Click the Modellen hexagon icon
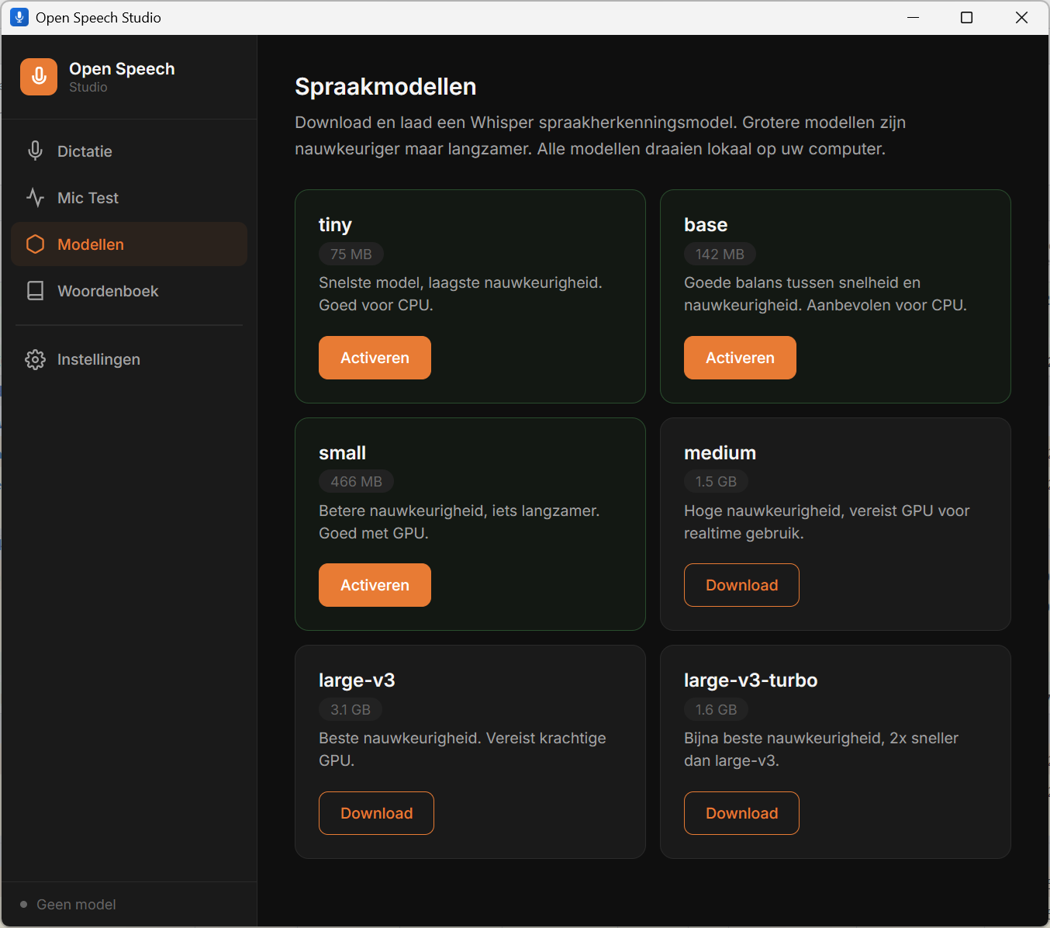The height and width of the screenshot is (928, 1050). click(x=35, y=244)
